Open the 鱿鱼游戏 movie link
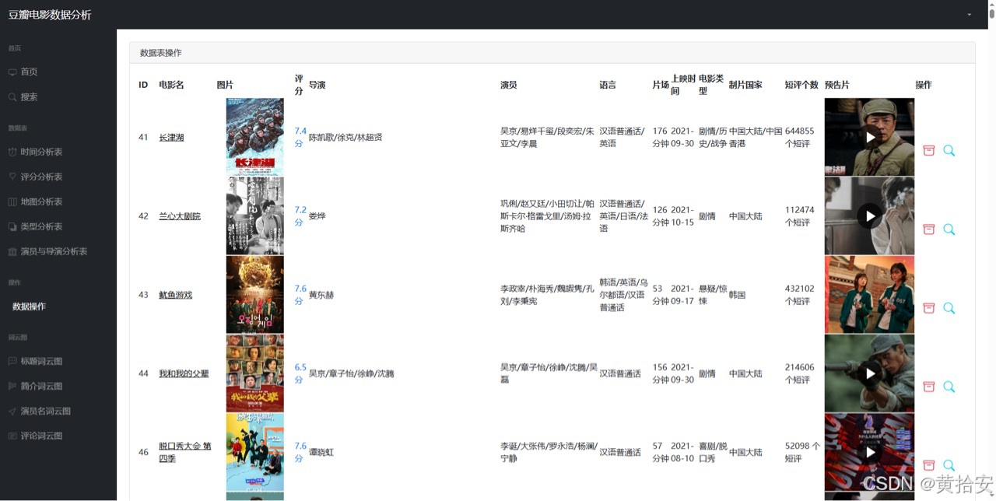This screenshot has width=996, height=501. tap(176, 295)
